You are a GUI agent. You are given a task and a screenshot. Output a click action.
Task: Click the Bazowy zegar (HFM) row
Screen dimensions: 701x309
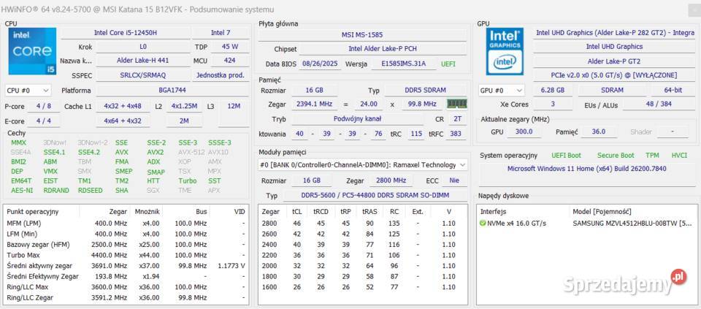pos(126,245)
